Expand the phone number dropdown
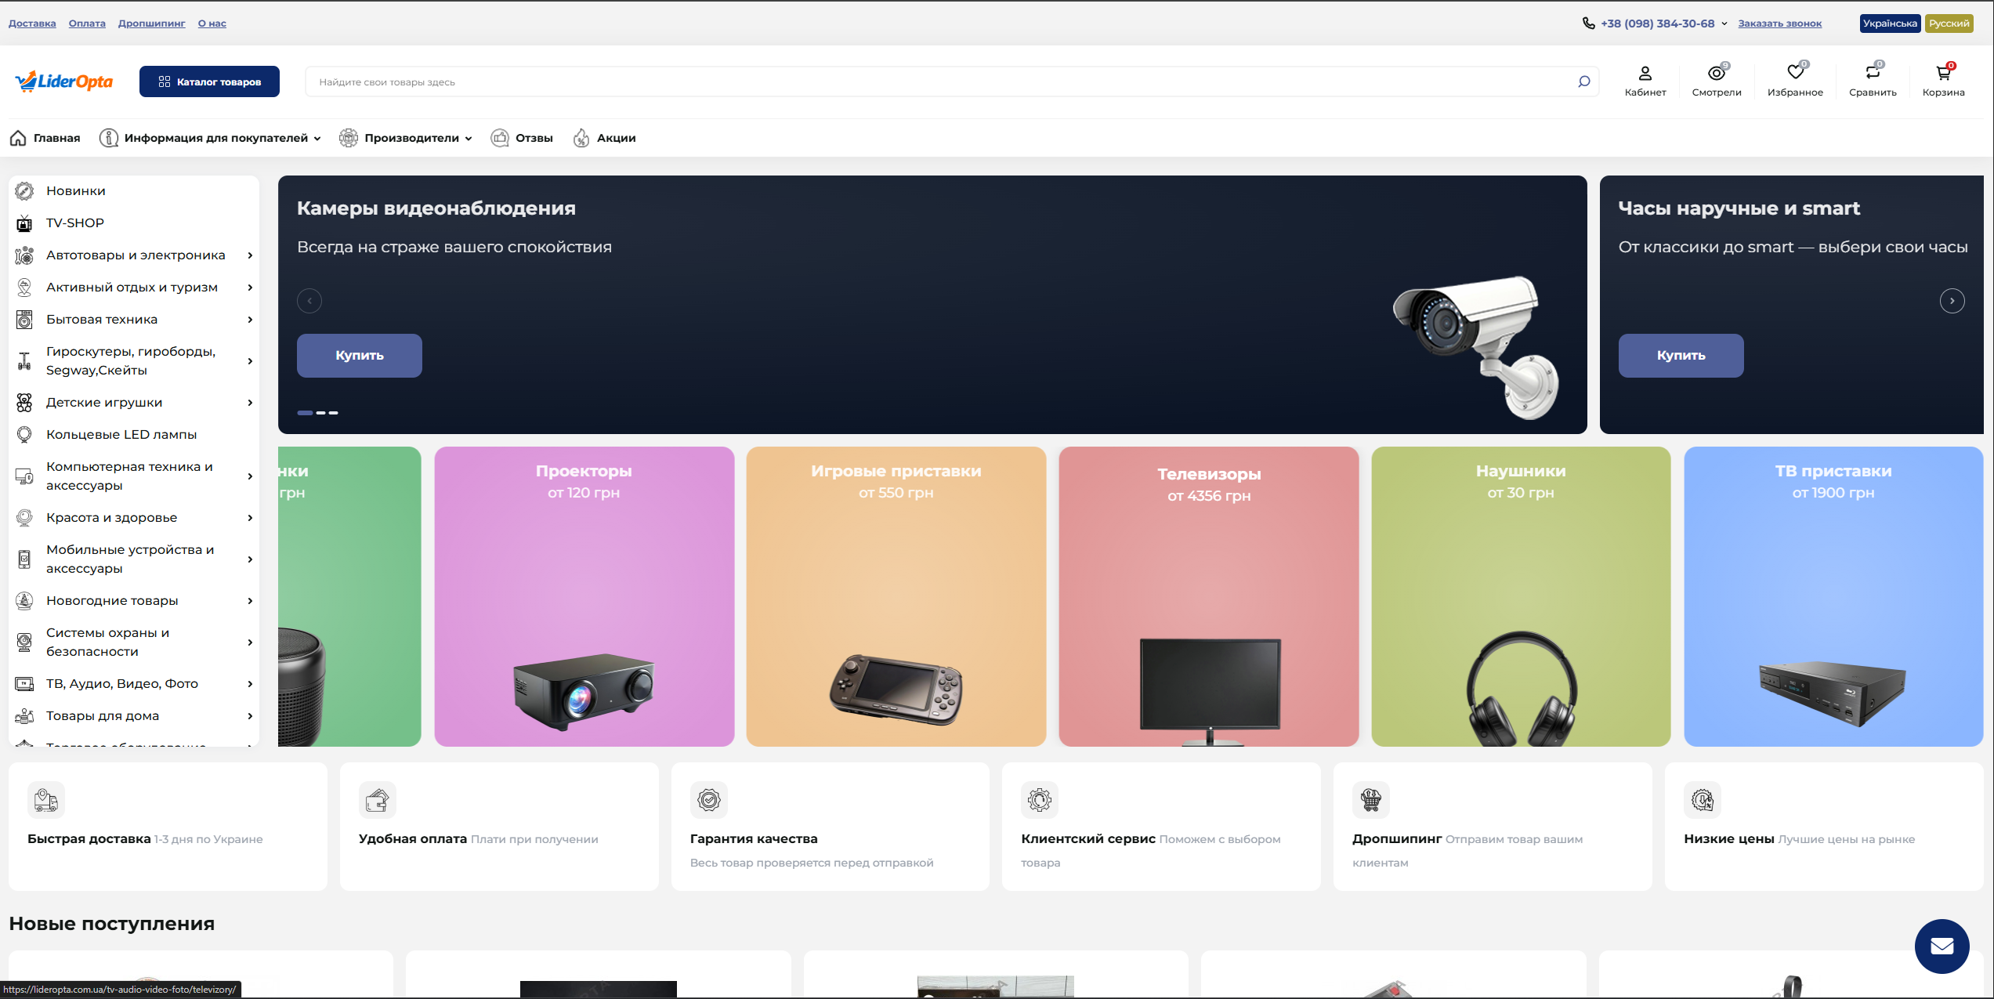Image resolution: width=1994 pixels, height=999 pixels. (1724, 24)
